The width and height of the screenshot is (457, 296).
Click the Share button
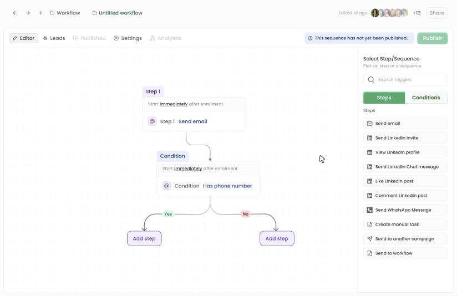pos(436,13)
